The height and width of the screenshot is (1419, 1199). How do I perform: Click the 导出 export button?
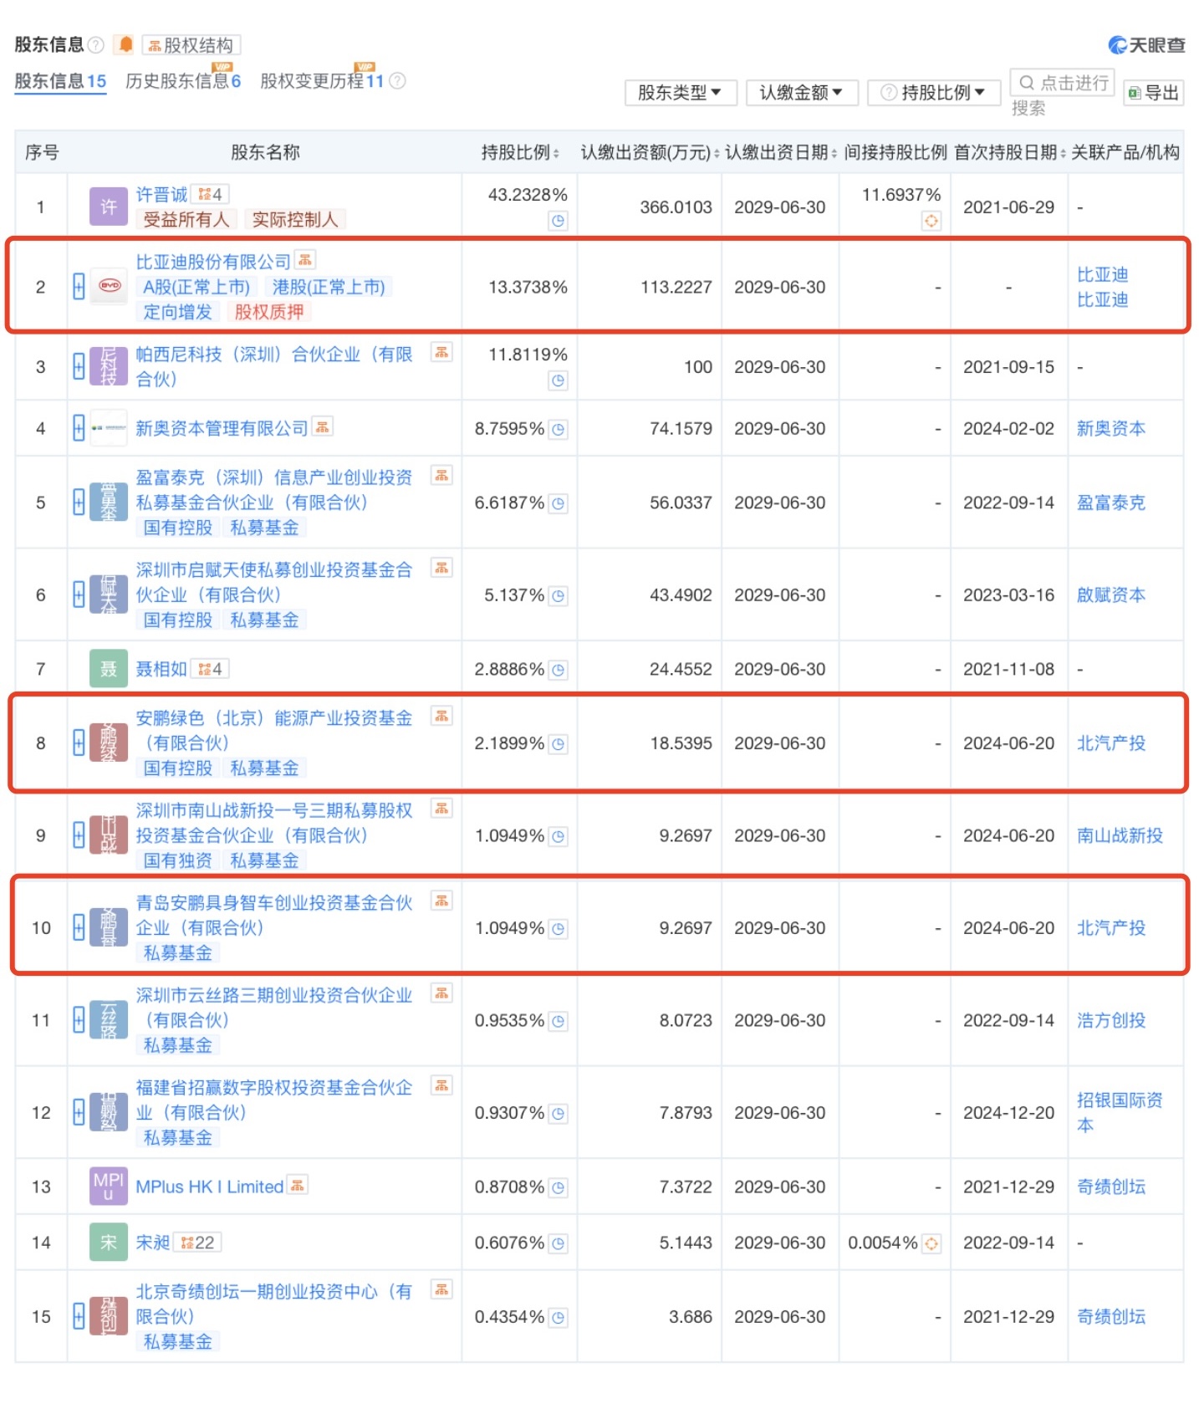pyautogui.click(x=1153, y=93)
